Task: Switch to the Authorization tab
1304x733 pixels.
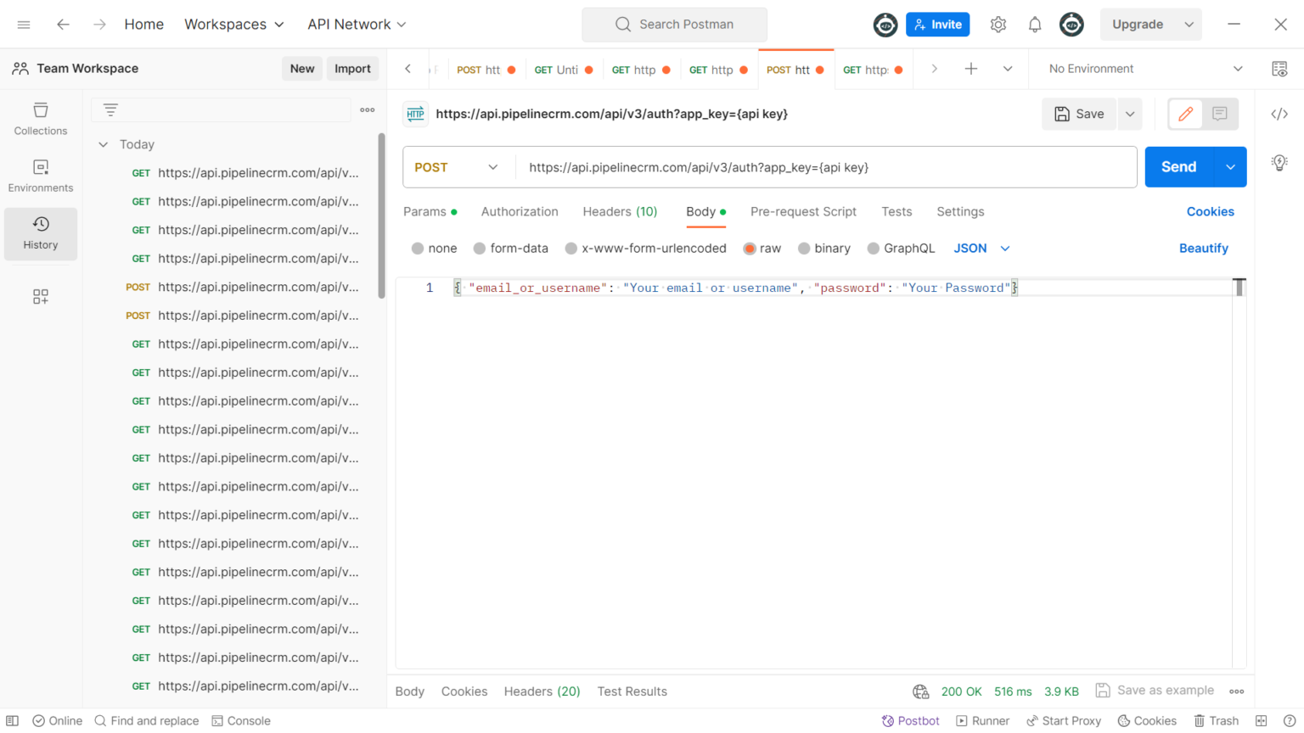Action: [x=520, y=212]
